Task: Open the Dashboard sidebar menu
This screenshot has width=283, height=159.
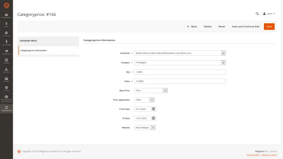Action: coord(7,16)
